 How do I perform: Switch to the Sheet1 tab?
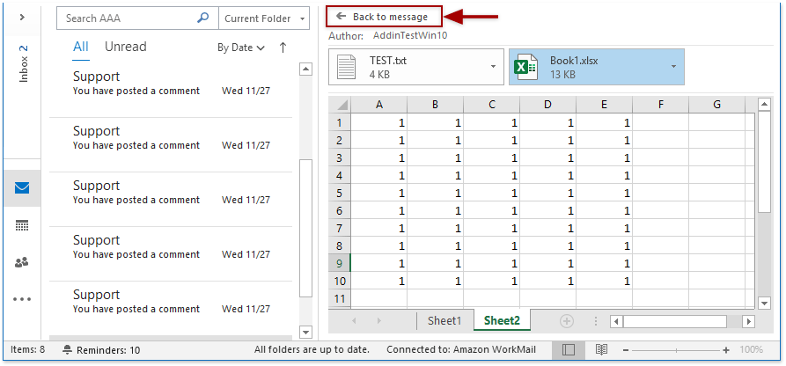pyautogui.click(x=444, y=321)
